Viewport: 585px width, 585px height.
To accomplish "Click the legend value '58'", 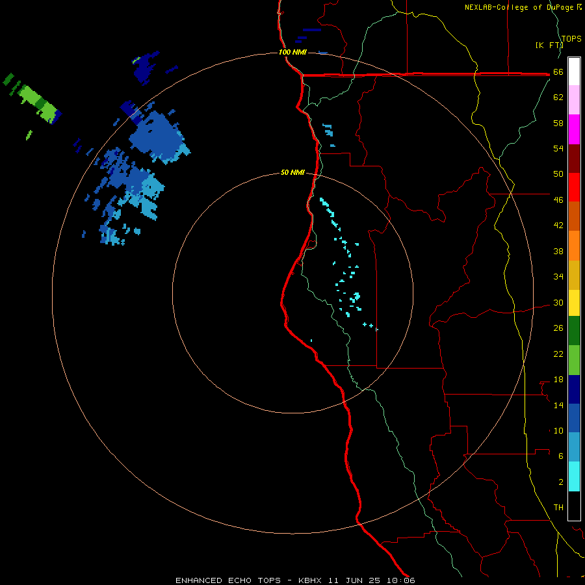I will click(558, 123).
